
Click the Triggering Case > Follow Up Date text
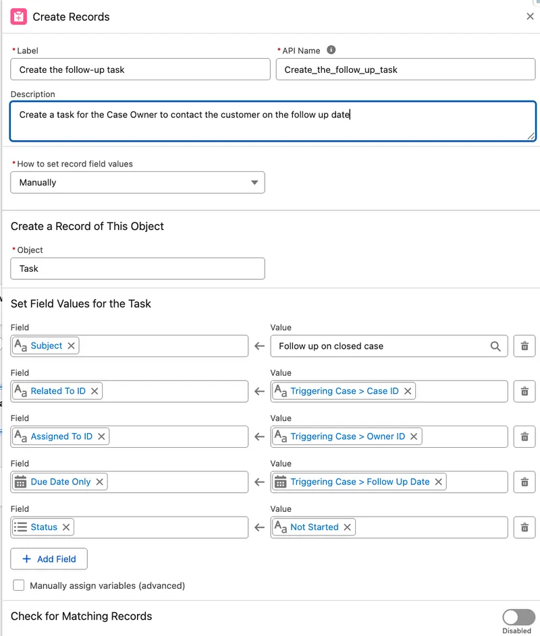tap(360, 482)
